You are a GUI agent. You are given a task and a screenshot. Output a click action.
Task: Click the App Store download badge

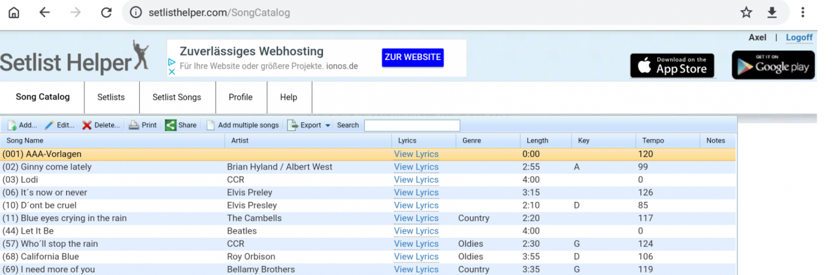click(x=672, y=65)
